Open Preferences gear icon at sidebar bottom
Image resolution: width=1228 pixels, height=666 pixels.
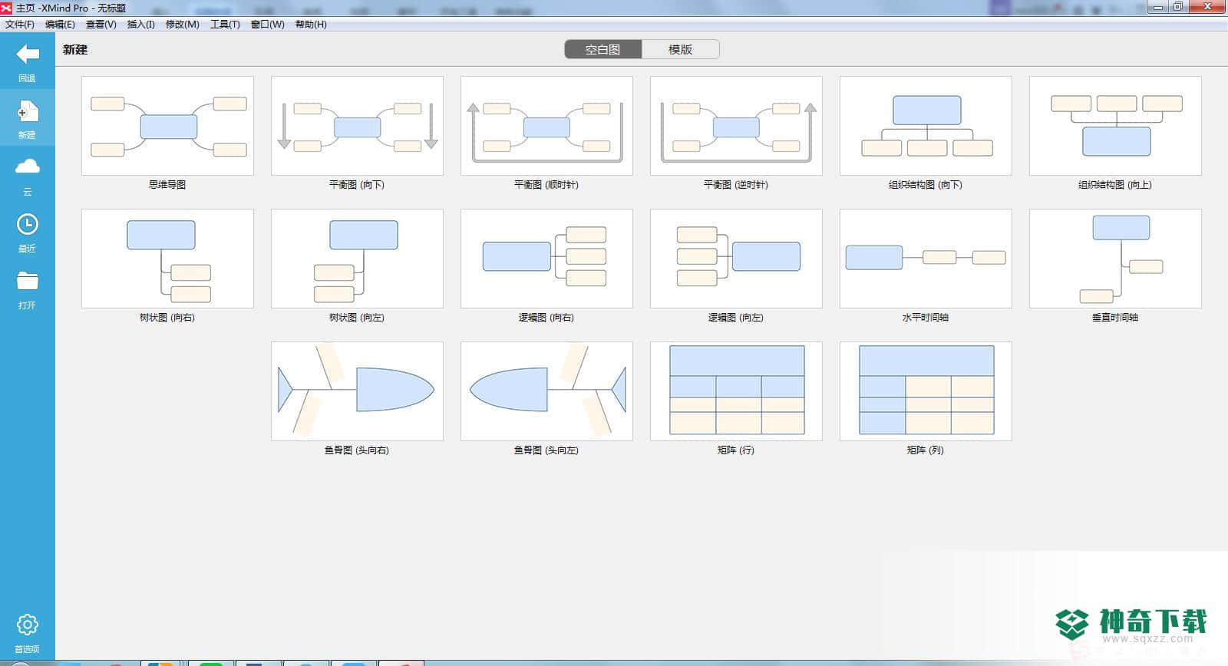coord(28,625)
